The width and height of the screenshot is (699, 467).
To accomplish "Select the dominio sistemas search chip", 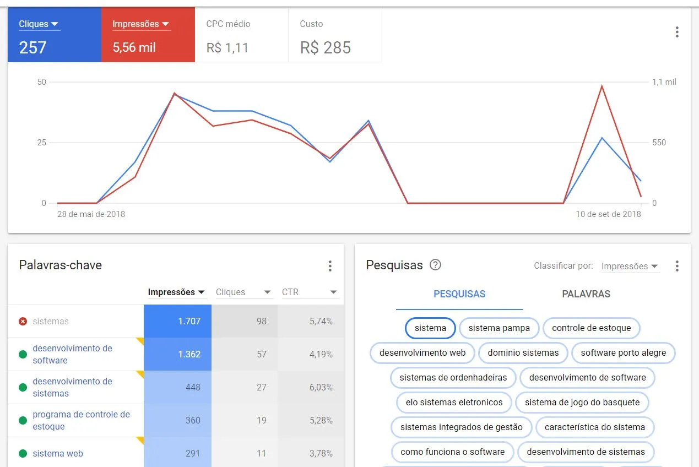I will coord(523,353).
